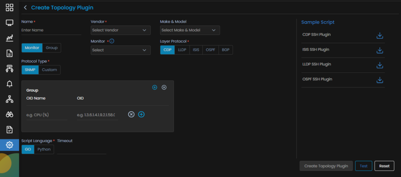The image size is (401, 177).
Task: Add a new Group with the plus icon
Action: pos(155,87)
